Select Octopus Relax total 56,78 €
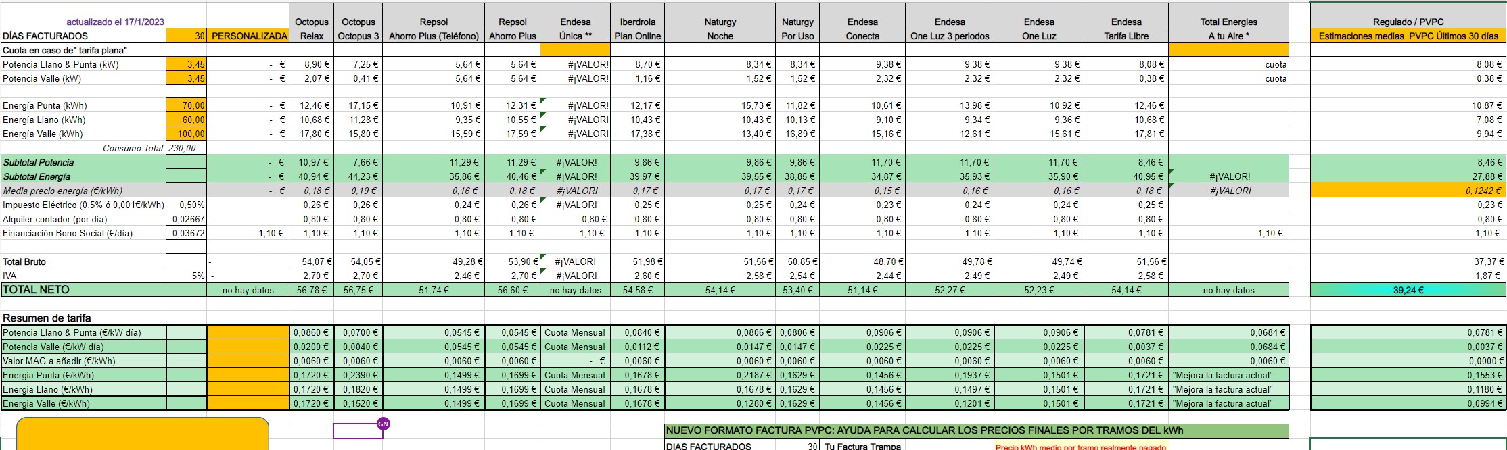This screenshot has height=450, width=1507. pyautogui.click(x=312, y=290)
